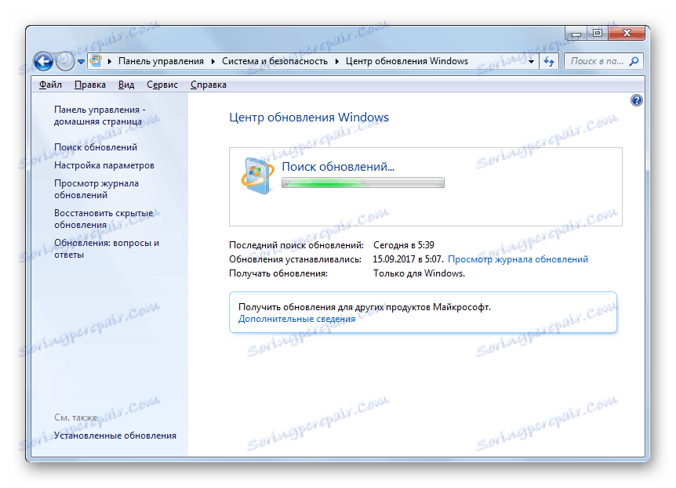The width and height of the screenshot is (676, 488).
Task: Open the Правка menu
Action: [89, 85]
